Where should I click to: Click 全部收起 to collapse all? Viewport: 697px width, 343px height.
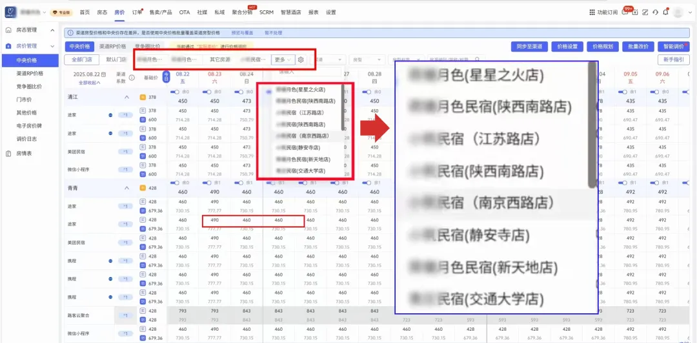[x=89, y=83]
